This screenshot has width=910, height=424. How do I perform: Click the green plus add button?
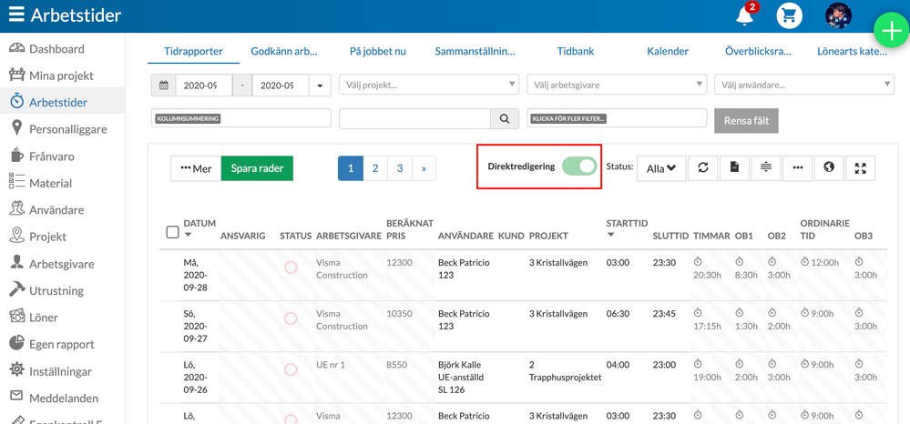click(890, 30)
